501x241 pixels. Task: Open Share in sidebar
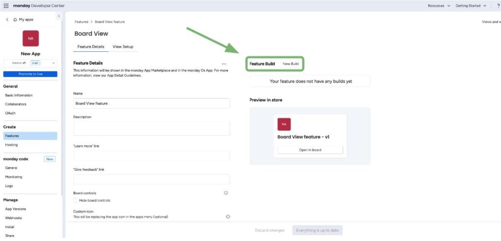(x=10, y=236)
